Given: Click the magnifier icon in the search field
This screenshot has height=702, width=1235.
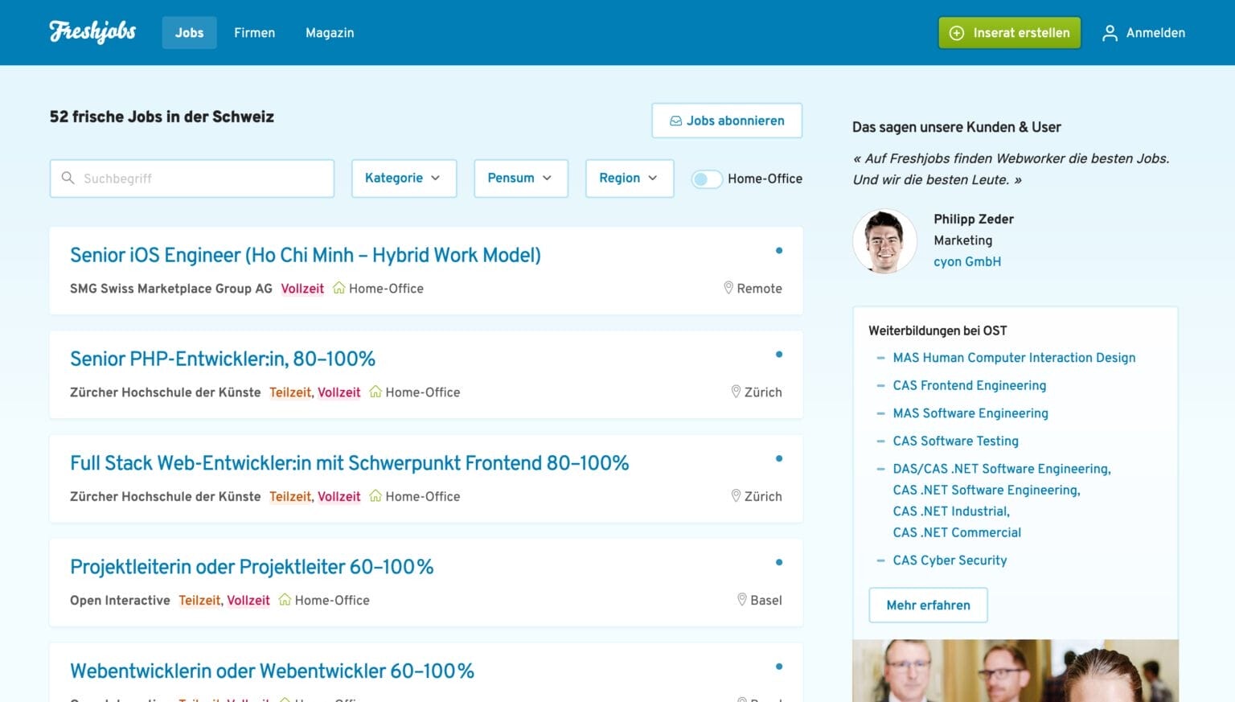Looking at the screenshot, I should (x=68, y=179).
